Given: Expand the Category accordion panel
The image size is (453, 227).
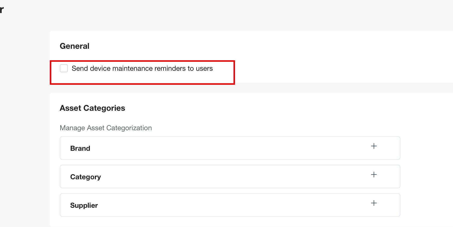Looking at the screenshot, I should pos(230,176).
